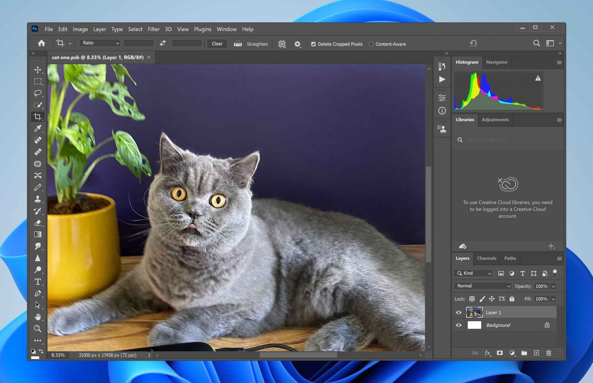Screen dimensions: 593x383
Task: Open the Filter menu
Action: (153, 29)
